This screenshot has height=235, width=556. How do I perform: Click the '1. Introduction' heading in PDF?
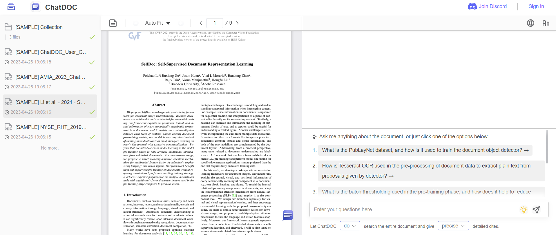(135, 195)
